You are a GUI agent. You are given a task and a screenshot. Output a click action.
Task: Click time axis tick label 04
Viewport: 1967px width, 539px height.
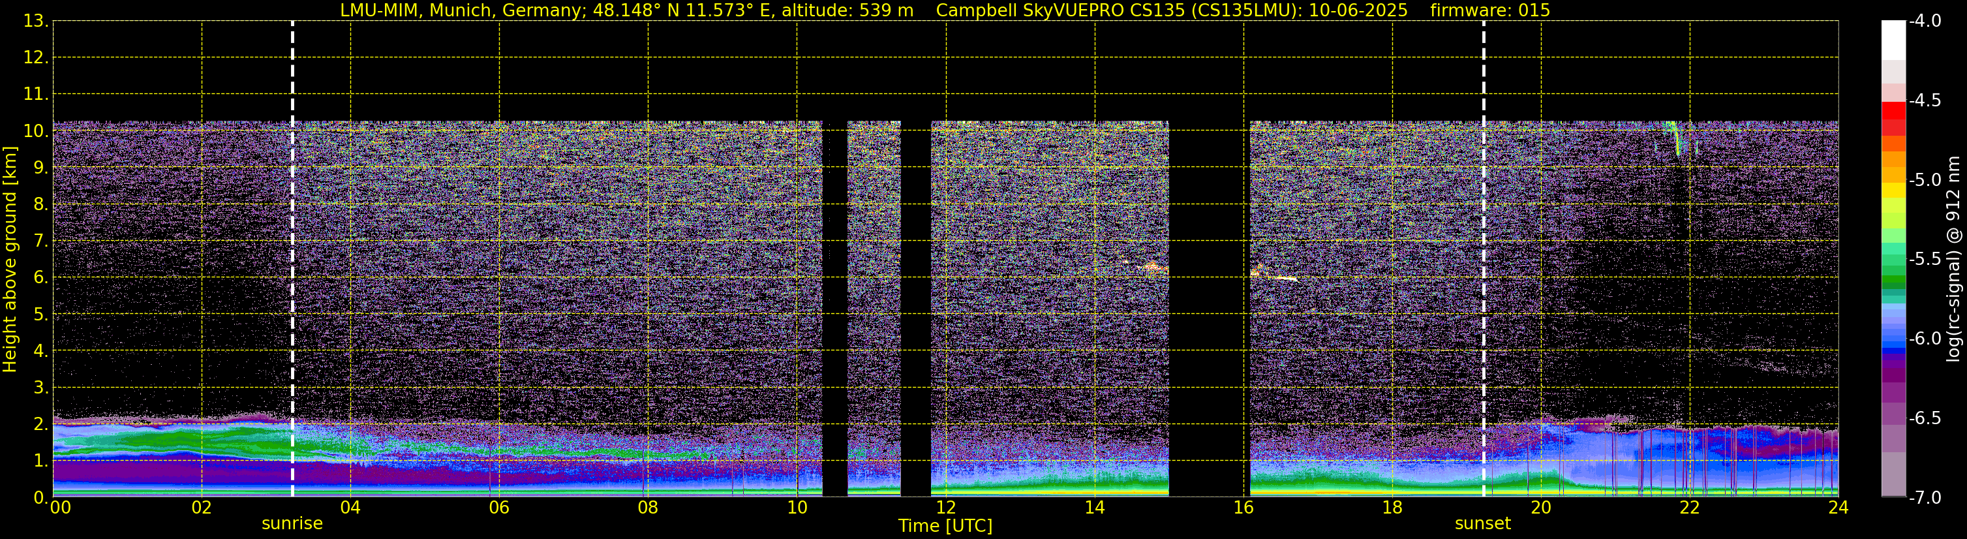[x=350, y=508]
